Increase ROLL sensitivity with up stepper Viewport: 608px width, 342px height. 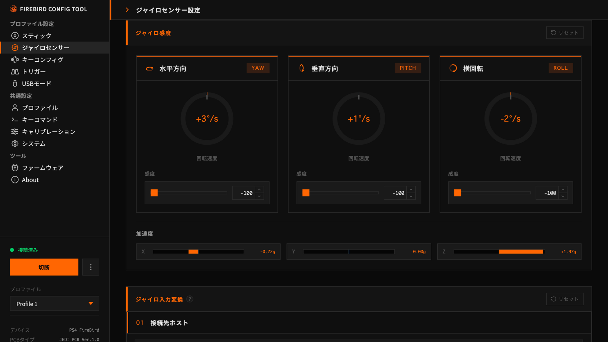563,189
